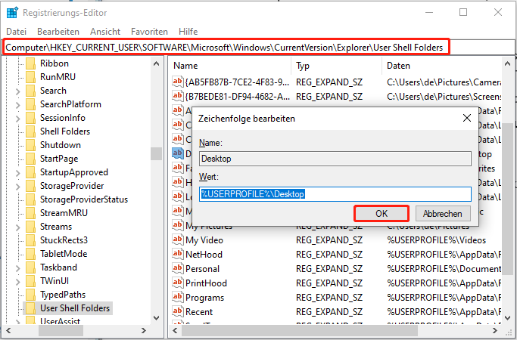This screenshot has width=517, height=340.
Task: Expand the Search key in the tree
Action: [17, 91]
